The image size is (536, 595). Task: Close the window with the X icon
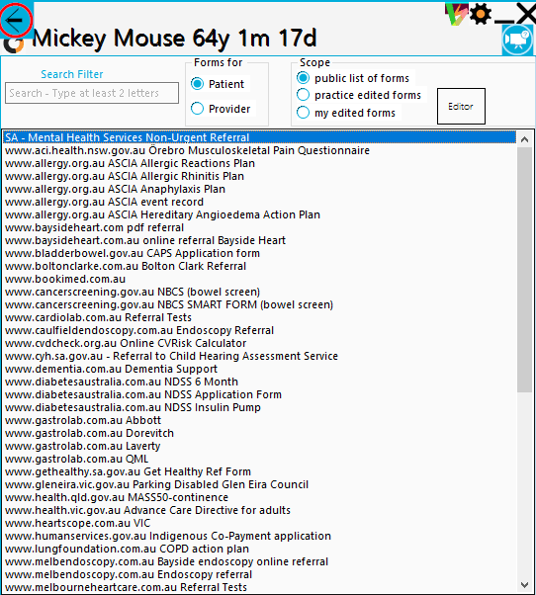(x=526, y=14)
